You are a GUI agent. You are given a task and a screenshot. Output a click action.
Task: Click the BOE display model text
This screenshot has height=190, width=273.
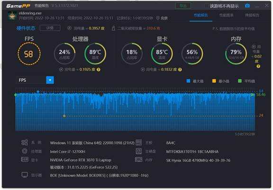(x=99, y=175)
